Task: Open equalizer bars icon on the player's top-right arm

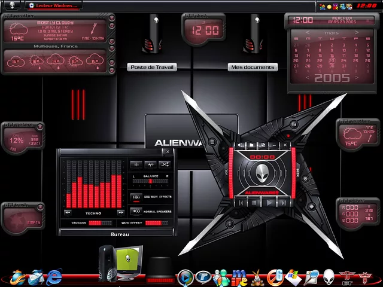Action: pyautogui.click(x=294, y=124)
